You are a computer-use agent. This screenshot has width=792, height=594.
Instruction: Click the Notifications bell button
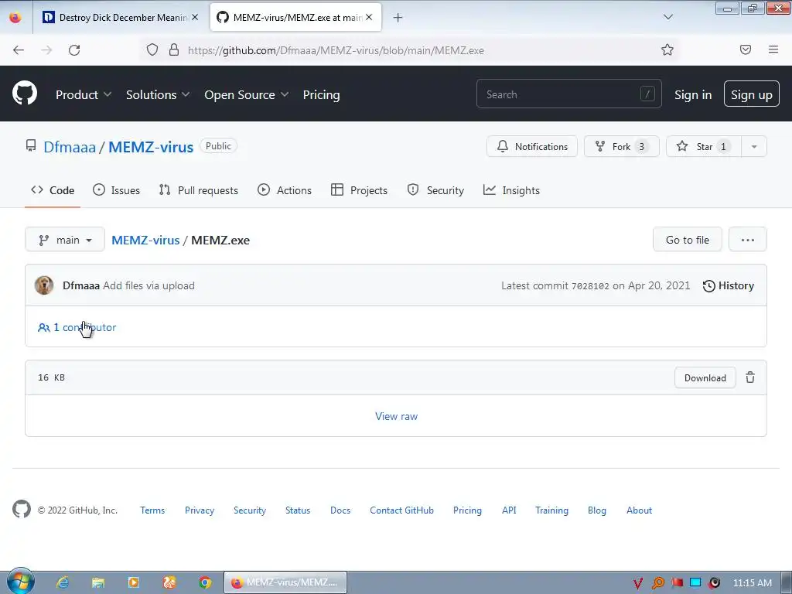point(532,146)
